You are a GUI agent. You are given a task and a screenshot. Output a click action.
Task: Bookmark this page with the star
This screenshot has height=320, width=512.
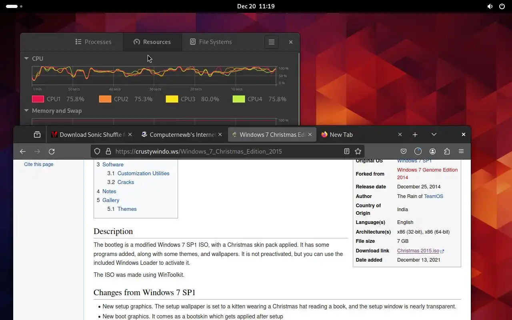coord(358,151)
